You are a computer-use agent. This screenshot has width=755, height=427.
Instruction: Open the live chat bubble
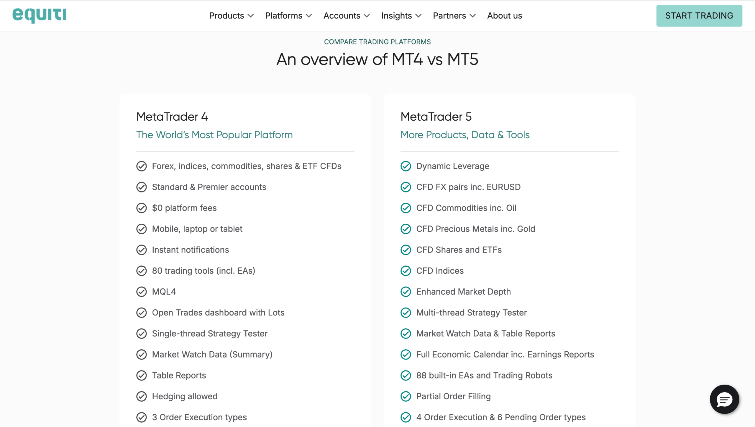(724, 399)
